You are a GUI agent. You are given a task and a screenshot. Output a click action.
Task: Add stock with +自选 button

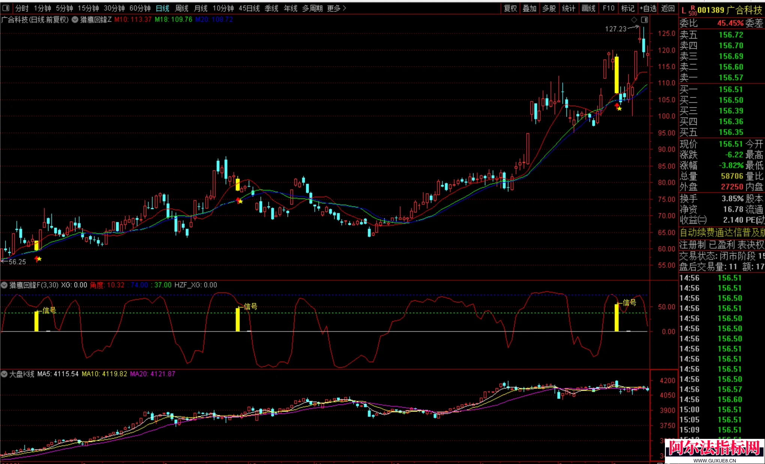pyautogui.click(x=648, y=8)
